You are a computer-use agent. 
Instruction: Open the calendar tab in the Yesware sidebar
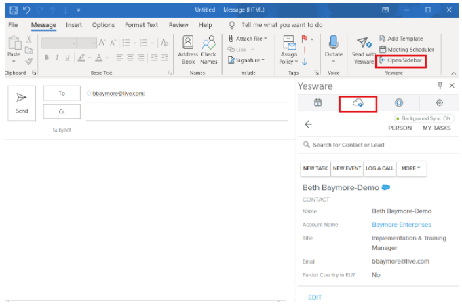pyautogui.click(x=317, y=103)
